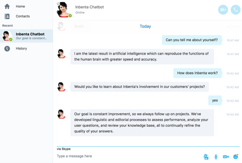Image resolution: width=242 pixels, height=163 pixels.
Task: Record a video message
Action: [x=226, y=157]
